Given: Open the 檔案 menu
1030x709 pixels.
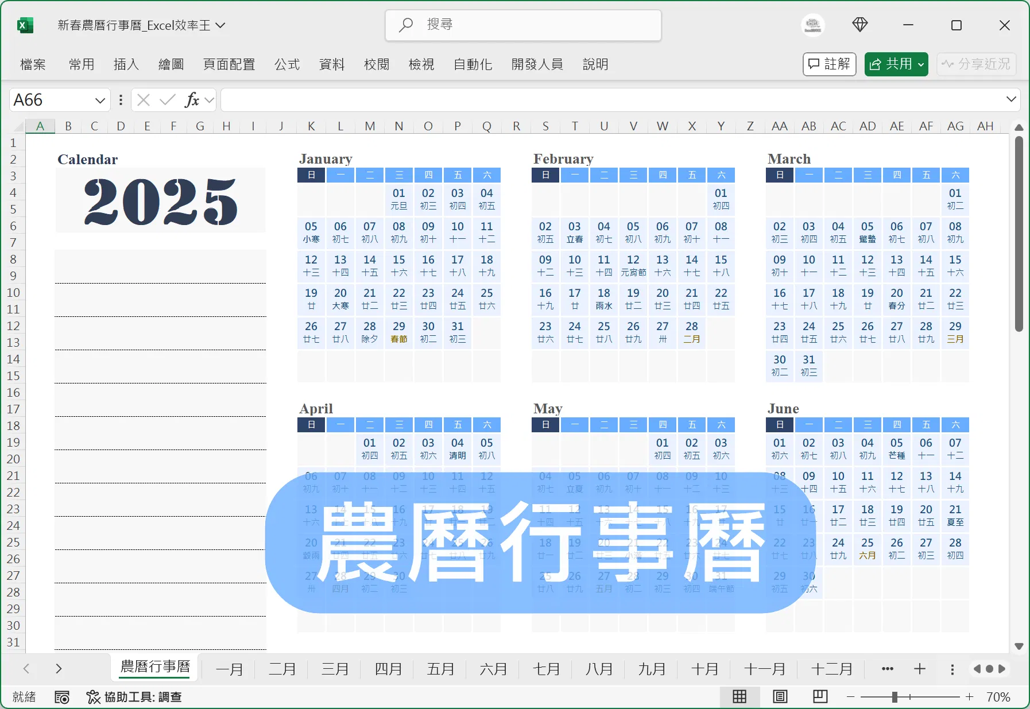Looking at the screenshot, I should 33,64.
